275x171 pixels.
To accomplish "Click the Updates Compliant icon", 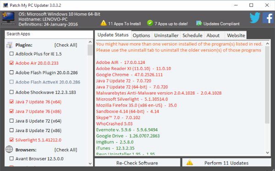I will pos(199,23).
